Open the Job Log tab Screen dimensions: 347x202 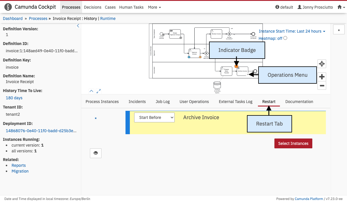point(163,102)
